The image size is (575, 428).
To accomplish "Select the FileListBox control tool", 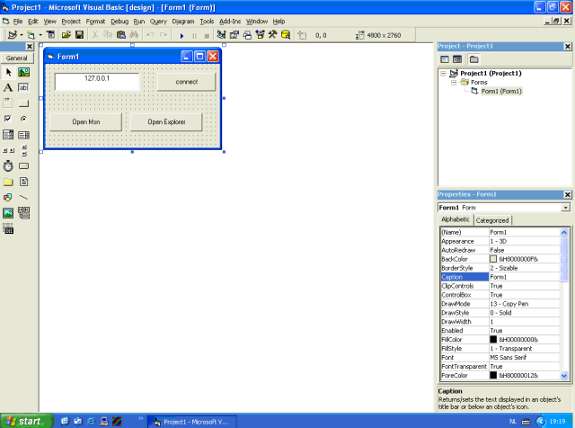I will (x=24, y=182).
